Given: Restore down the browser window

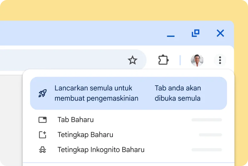Looking at the screenshot, I should (x=195, y=33).
